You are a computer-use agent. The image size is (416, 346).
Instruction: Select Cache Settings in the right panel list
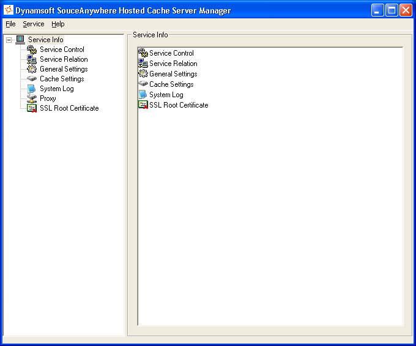point(171,84)
